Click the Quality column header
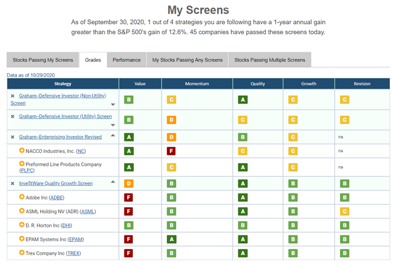394x263 pixels. (x=258, y=84)
